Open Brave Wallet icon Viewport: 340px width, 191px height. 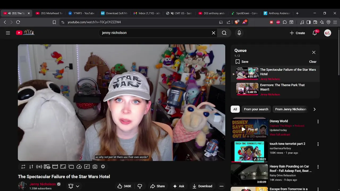(315, 22)
